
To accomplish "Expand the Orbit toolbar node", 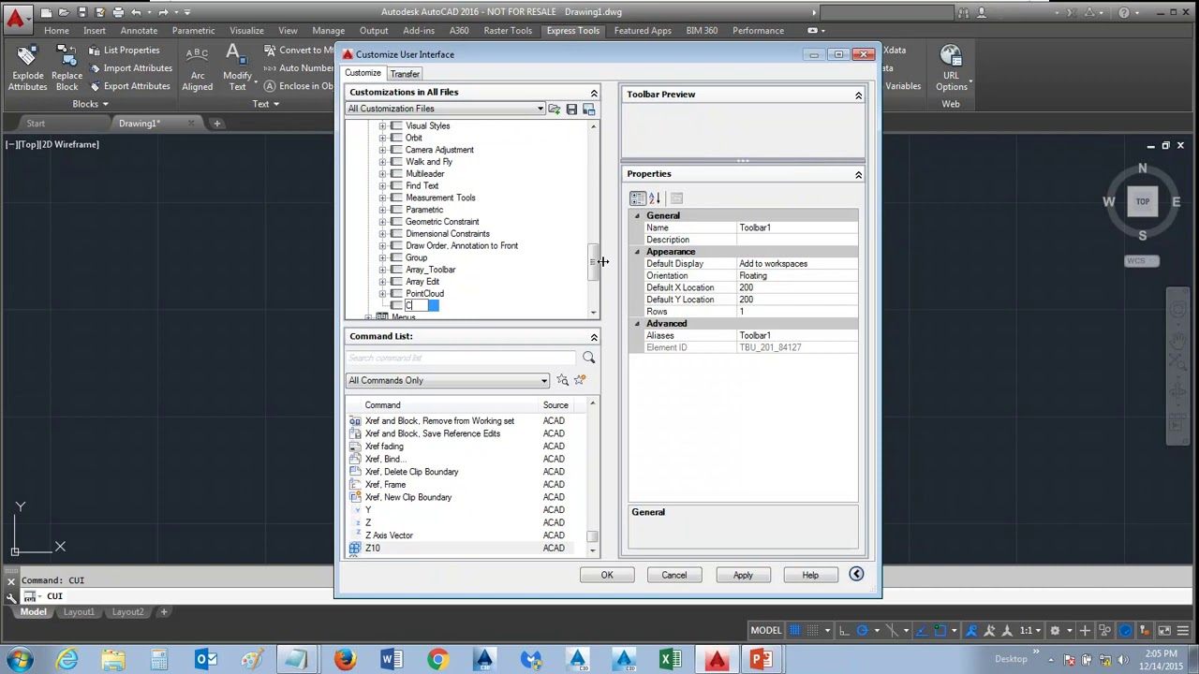I will [x=382, y=138].
